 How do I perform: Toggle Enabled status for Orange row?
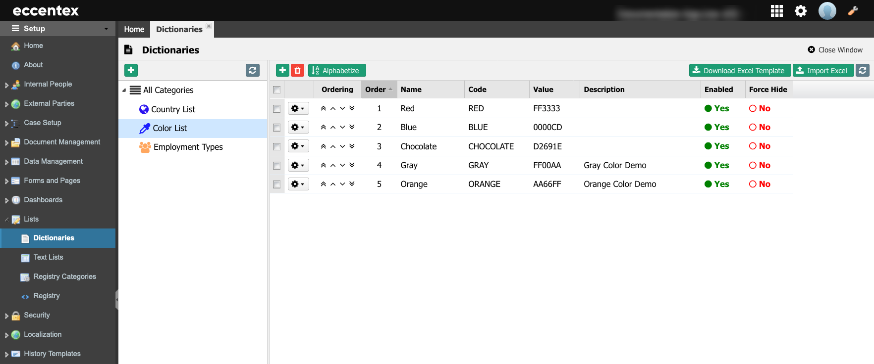[x=716, y=184]
